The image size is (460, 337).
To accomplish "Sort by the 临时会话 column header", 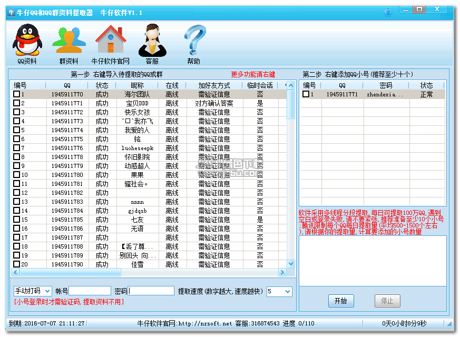I will pos(260,85).
